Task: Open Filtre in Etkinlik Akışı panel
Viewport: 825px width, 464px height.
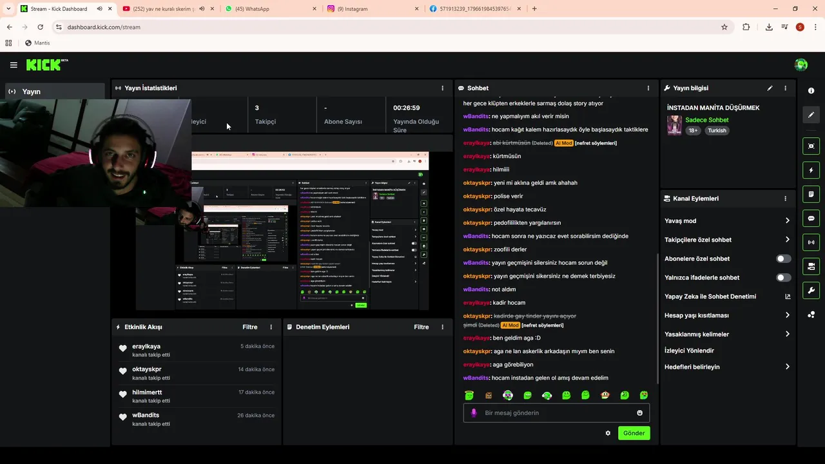Action: click(250, 327)
